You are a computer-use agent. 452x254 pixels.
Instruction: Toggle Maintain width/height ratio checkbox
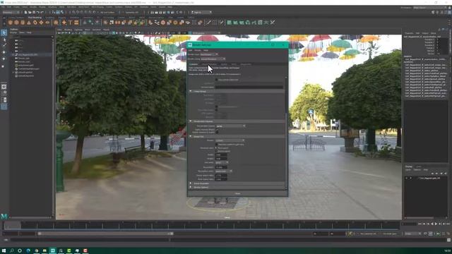[x=217, y=144]
